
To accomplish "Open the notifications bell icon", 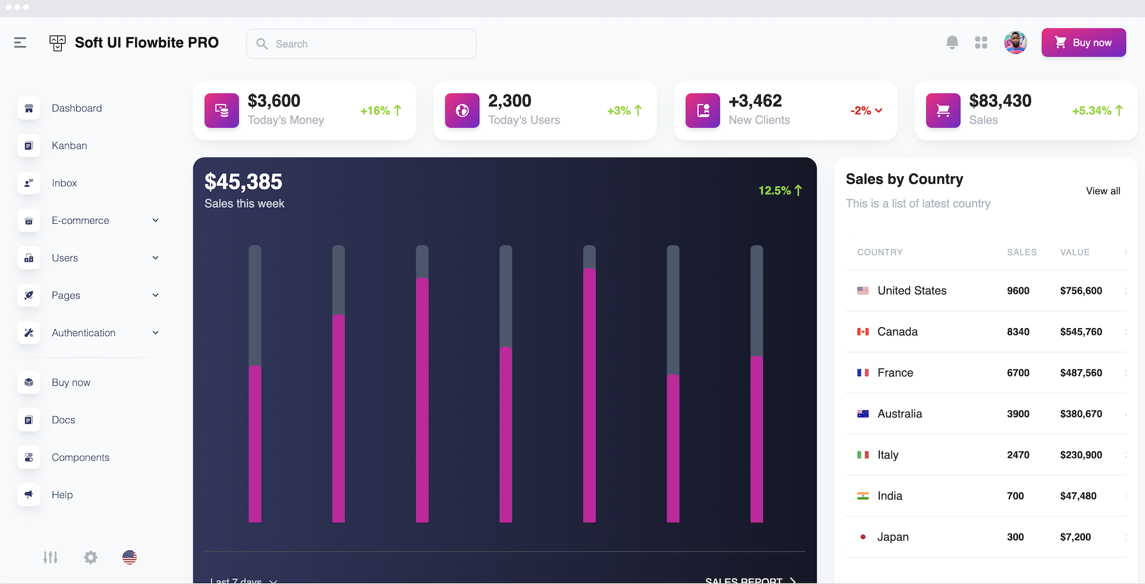I will point(952,42).
